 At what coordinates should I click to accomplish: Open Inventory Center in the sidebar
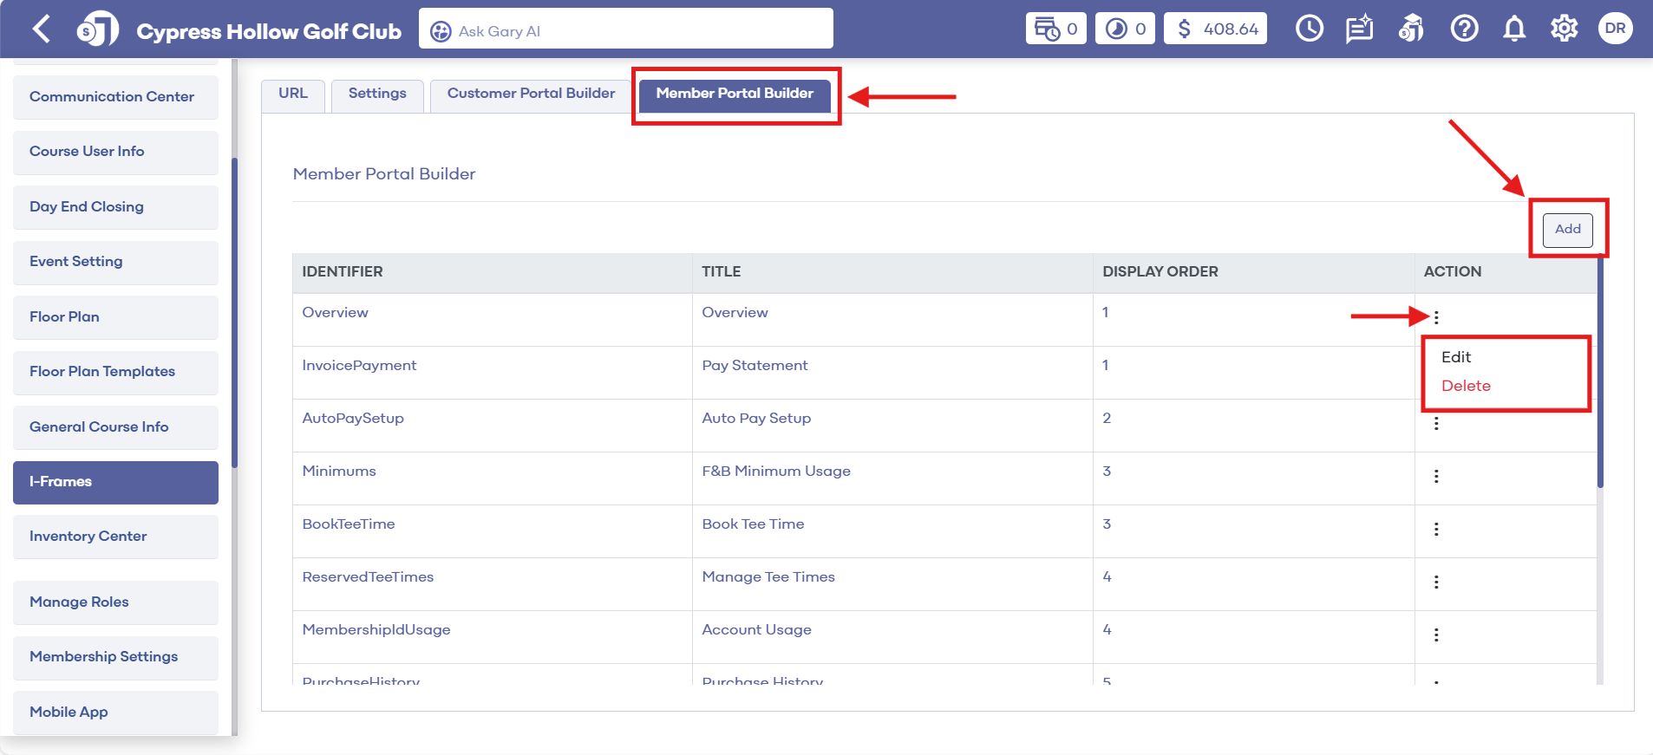click(115, 537)
